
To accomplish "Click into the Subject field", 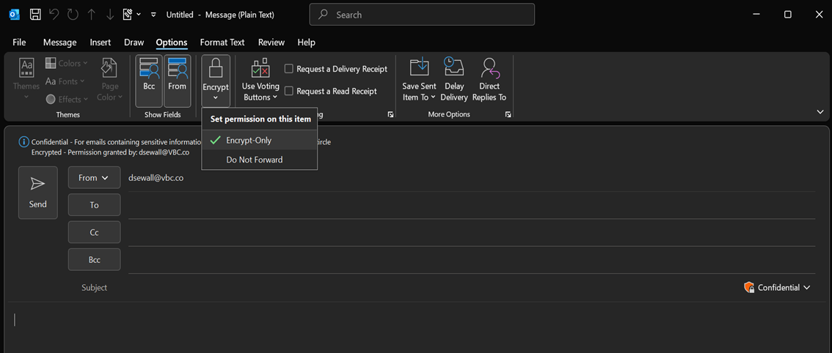I will click(x=426, y=288).
